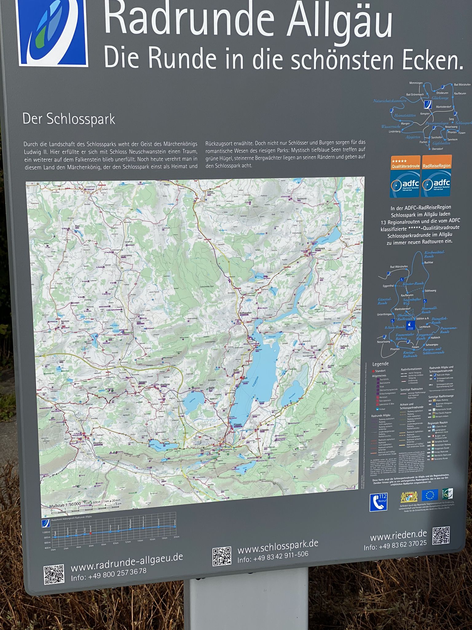The image size is (472, 630).
Task: Click the red marker on elevation profile
Action: (x=90, y=533)
